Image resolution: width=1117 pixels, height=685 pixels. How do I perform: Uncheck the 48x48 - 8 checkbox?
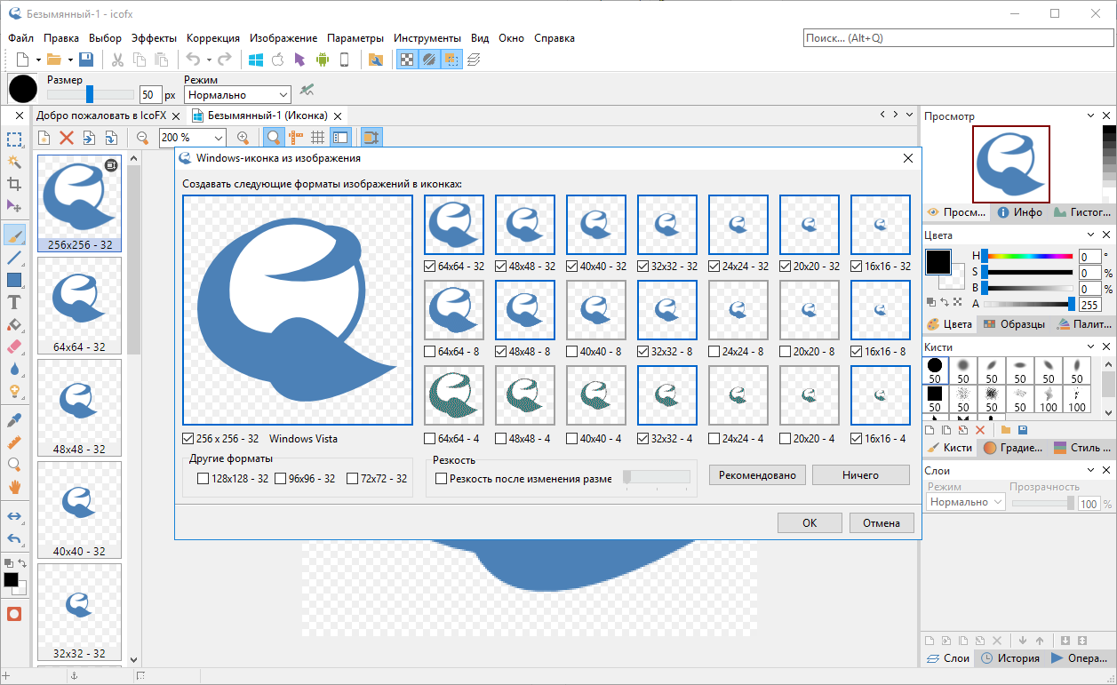[501, 352]
